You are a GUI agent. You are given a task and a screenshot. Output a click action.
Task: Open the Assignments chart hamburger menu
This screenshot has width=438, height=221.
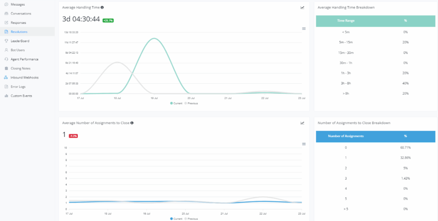[304, 144]
